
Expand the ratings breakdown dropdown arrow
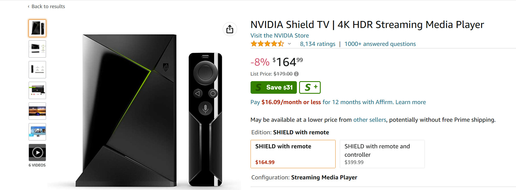click(x=289, y=44)
